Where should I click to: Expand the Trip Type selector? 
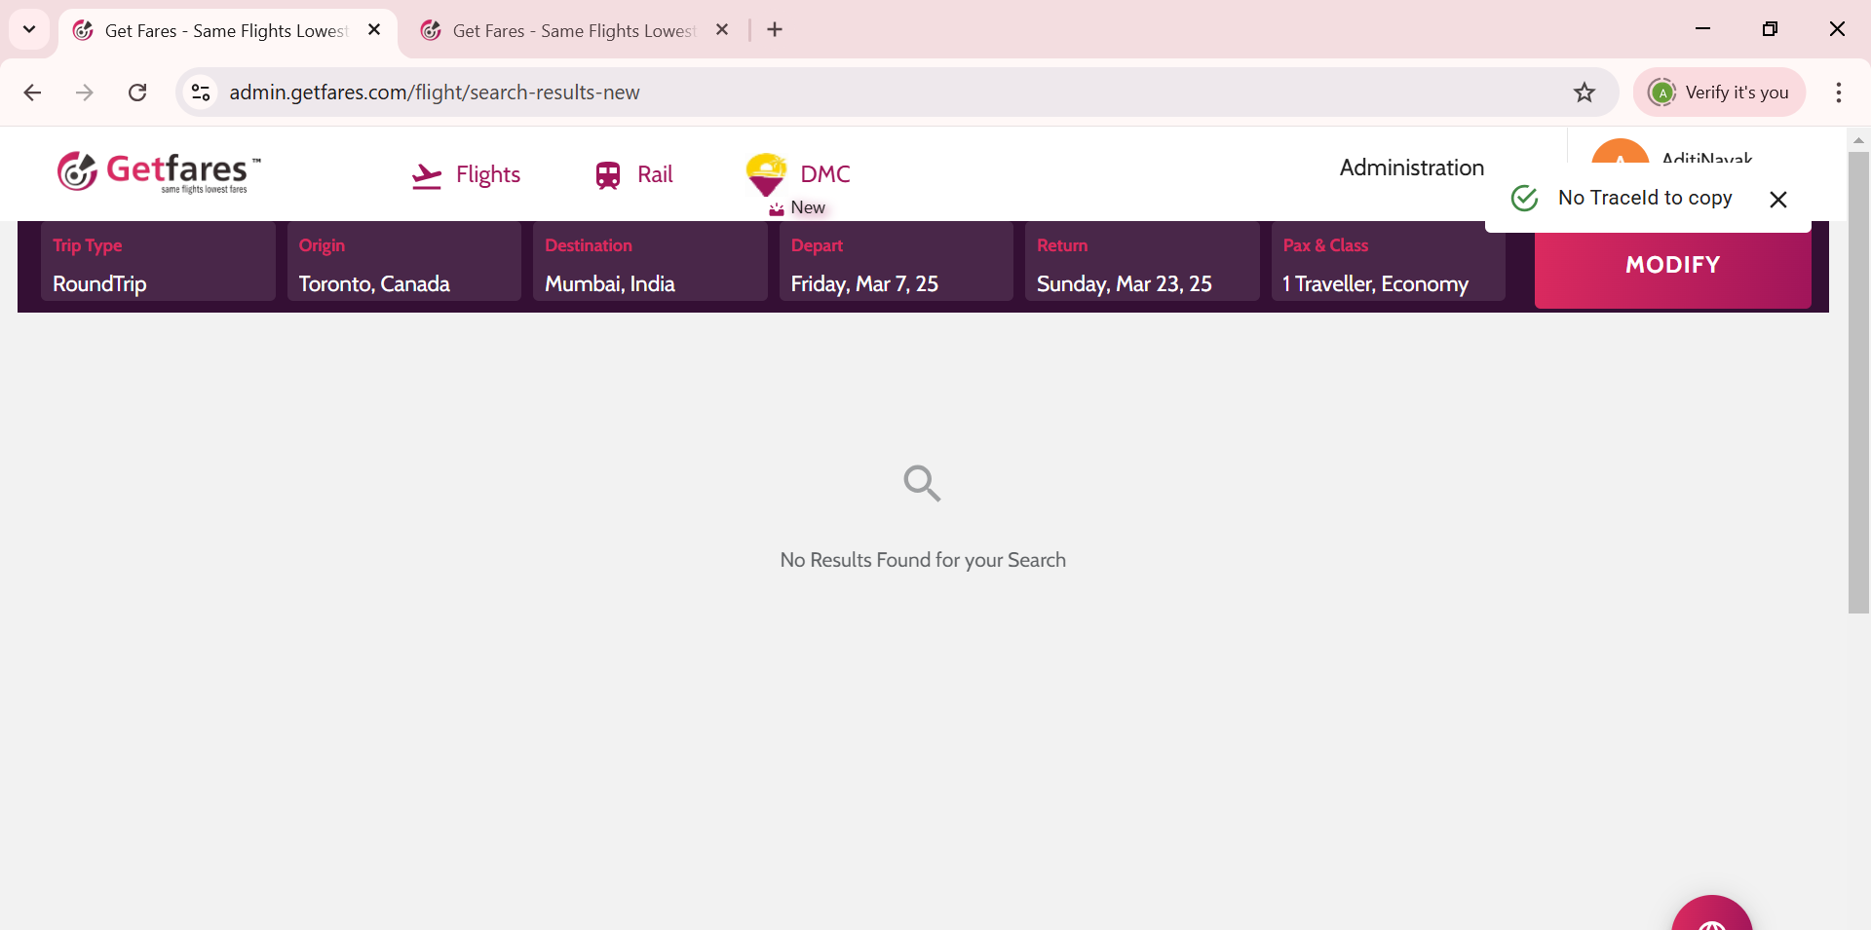pyautogui.click(x=159, y=264)
